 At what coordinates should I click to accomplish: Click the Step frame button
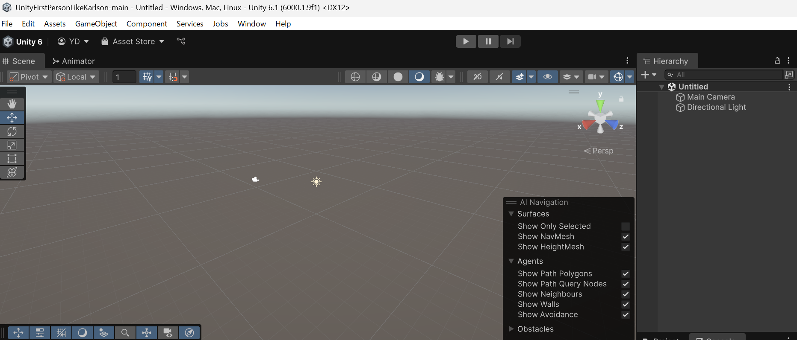pyautogui.click(x=510, y=41)
